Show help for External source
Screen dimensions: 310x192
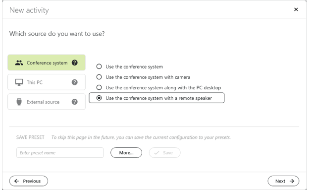tap(75, 102)
